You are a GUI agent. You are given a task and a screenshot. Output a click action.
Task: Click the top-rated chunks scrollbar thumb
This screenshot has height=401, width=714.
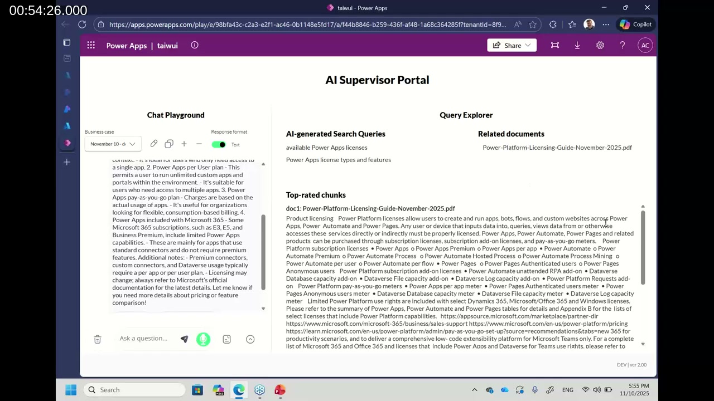643,247
